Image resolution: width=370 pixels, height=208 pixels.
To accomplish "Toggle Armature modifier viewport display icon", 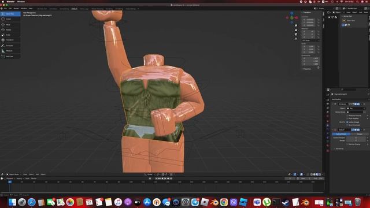I will pyautogui.click(x=356, y=104).
